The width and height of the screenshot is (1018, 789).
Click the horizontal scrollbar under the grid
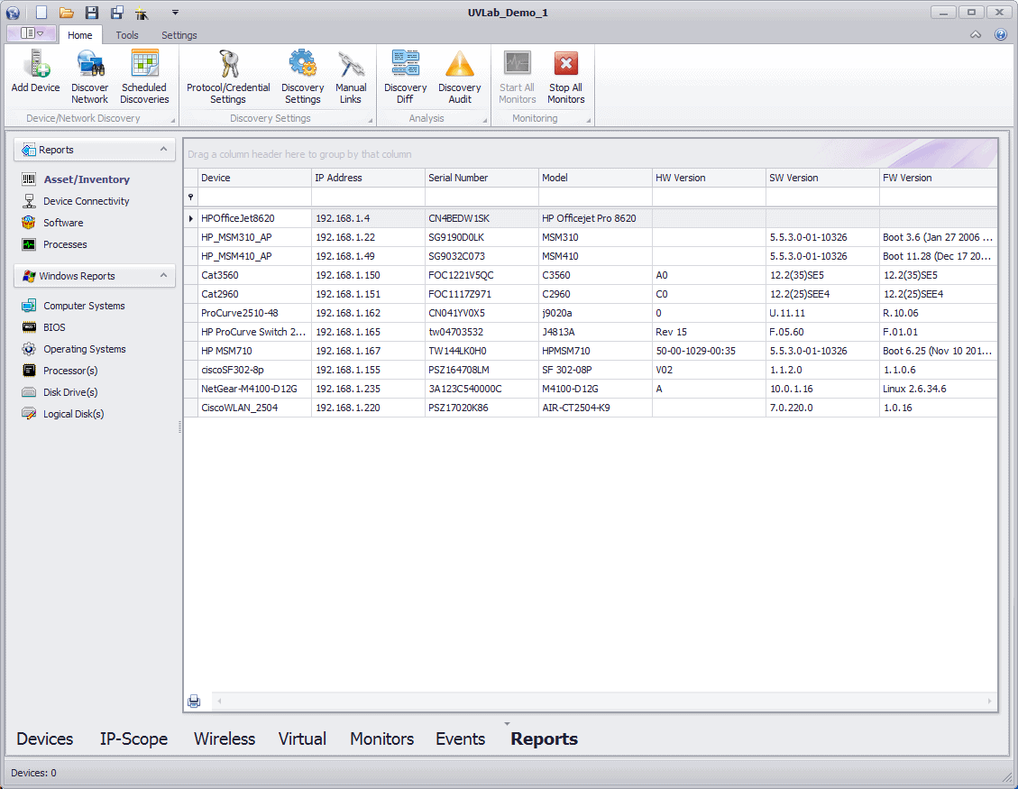(604, 701)
